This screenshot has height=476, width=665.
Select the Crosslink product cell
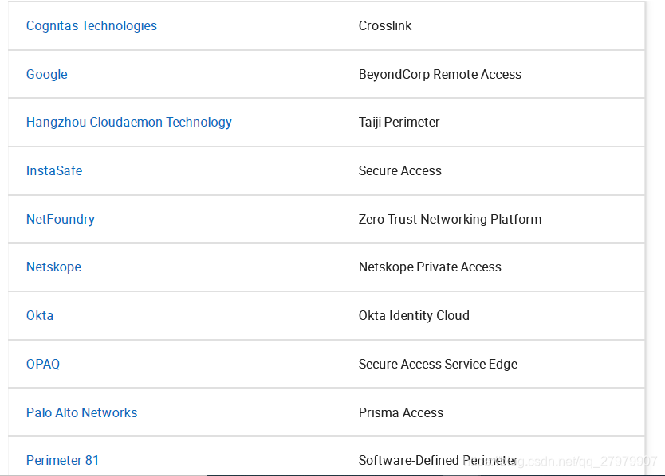385,25
